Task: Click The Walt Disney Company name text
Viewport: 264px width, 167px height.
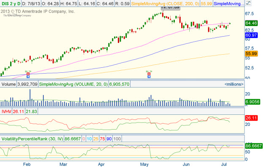Action: pyautogui.click(x=17, y=16)
